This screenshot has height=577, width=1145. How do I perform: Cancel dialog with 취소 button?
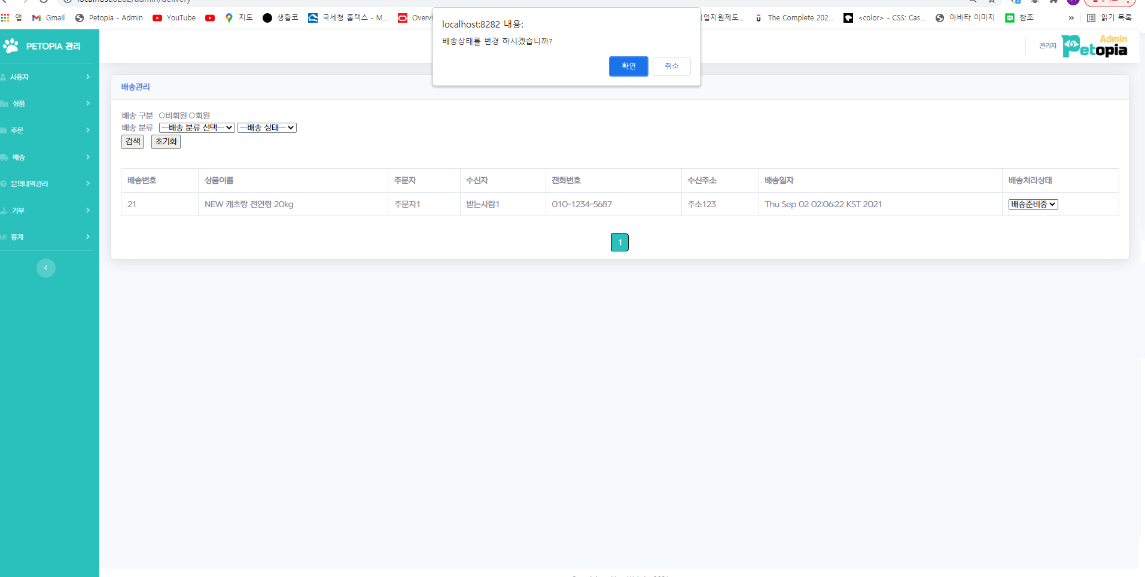pos(671,66)
